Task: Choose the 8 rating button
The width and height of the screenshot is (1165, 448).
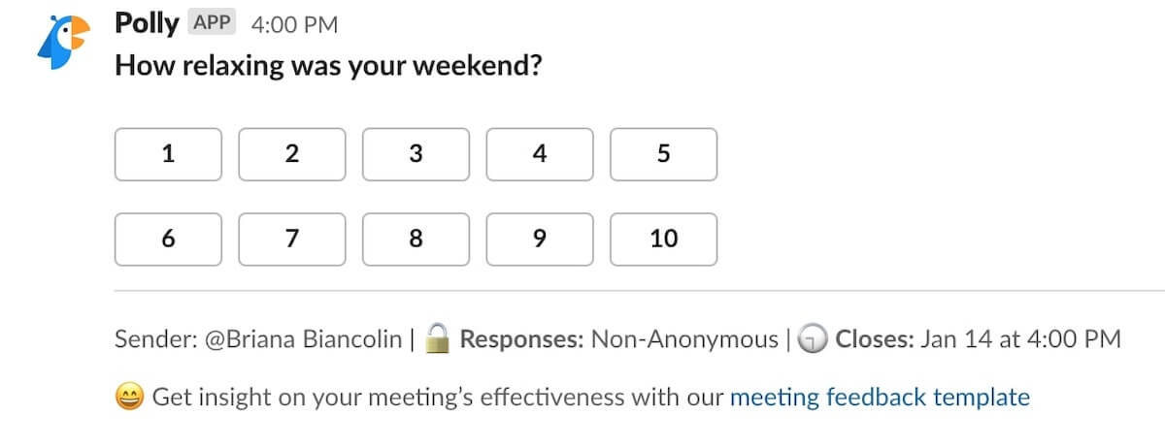Action: pyautogui.click(x=416, y=239)
